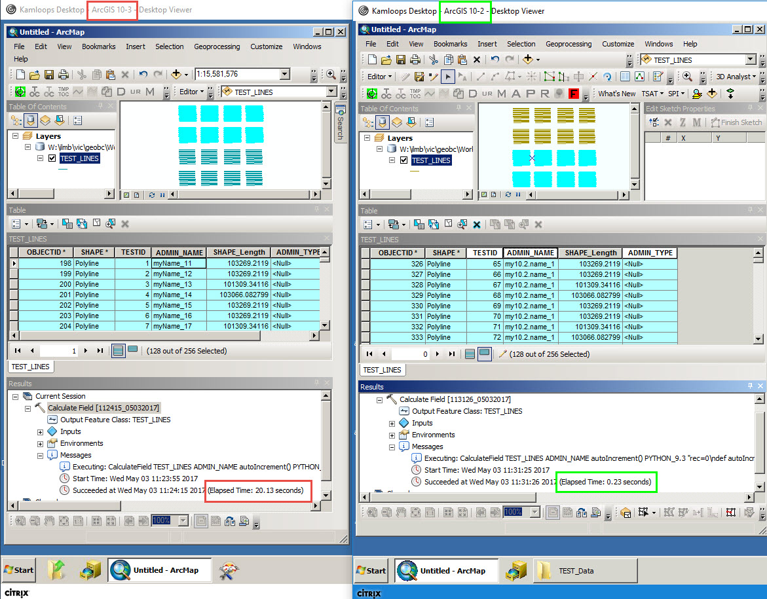Click yellow line symbol under right TEST_LINES

(x=415, y=171)
